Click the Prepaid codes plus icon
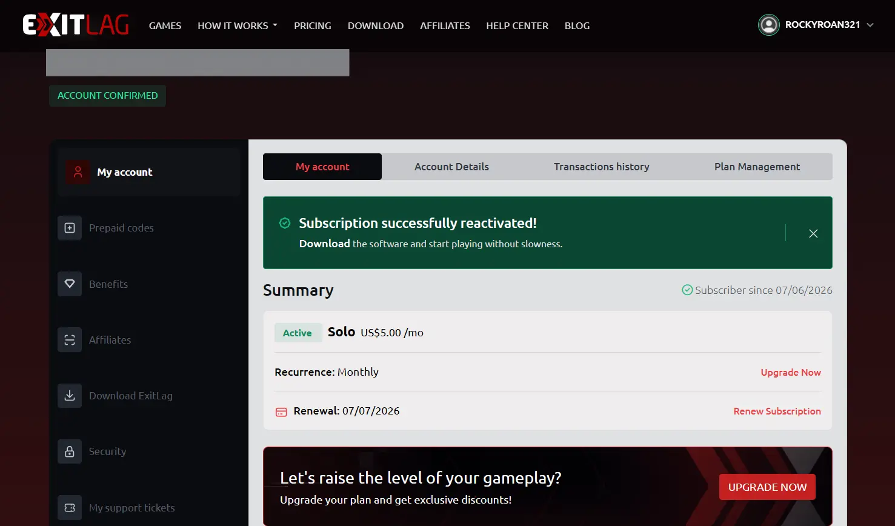895x526 pixels. 70,228
